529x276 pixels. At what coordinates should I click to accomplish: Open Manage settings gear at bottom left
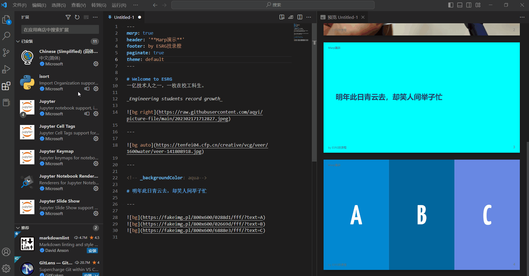click(x=6, y=268)
